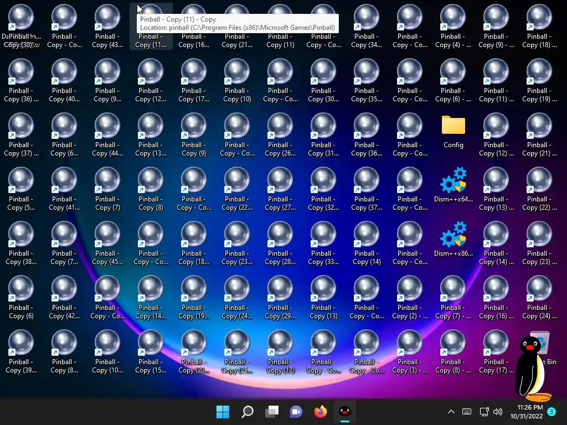Screen dimensions: 567x425
Task: Select the Pinball - Copy (26... shortcut
Action: (x=280, y=135)
